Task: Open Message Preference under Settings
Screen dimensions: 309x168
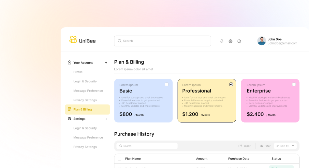Action: (88, 138)
